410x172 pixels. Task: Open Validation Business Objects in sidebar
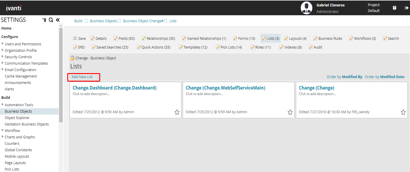point(27,124)
